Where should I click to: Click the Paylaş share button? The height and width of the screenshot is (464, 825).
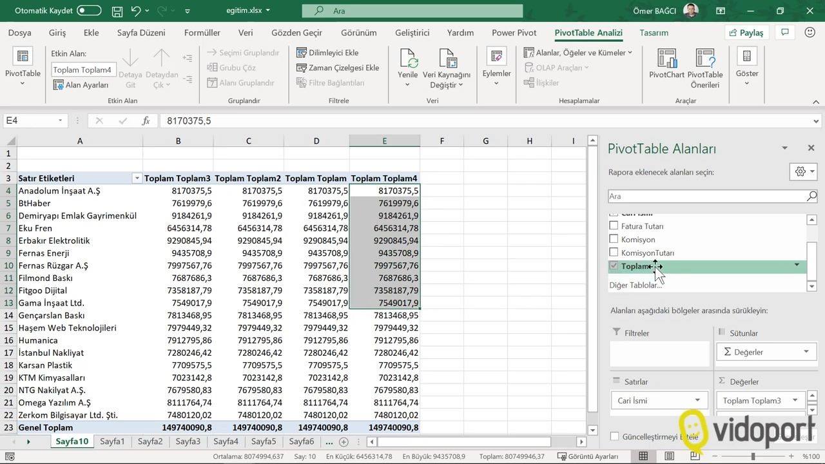(x=746, y=32)
